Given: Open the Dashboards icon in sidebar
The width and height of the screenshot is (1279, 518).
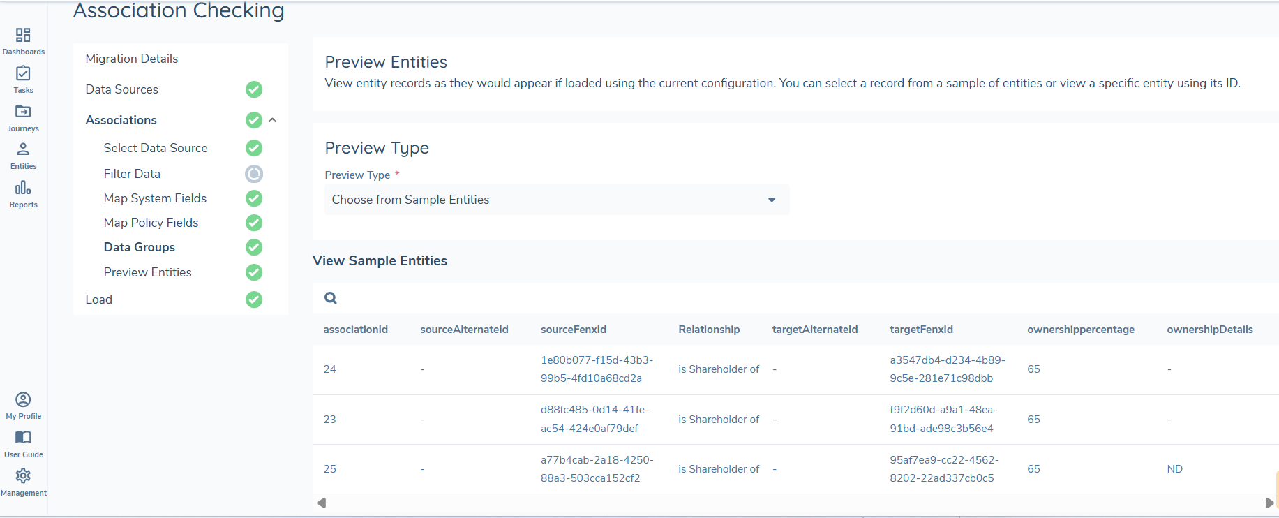Looking at the screenshot, I should [23, 36].
